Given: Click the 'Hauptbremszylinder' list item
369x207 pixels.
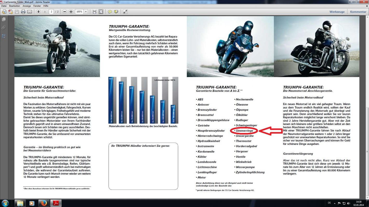Looking at the screenshot, I should (210, 131).
